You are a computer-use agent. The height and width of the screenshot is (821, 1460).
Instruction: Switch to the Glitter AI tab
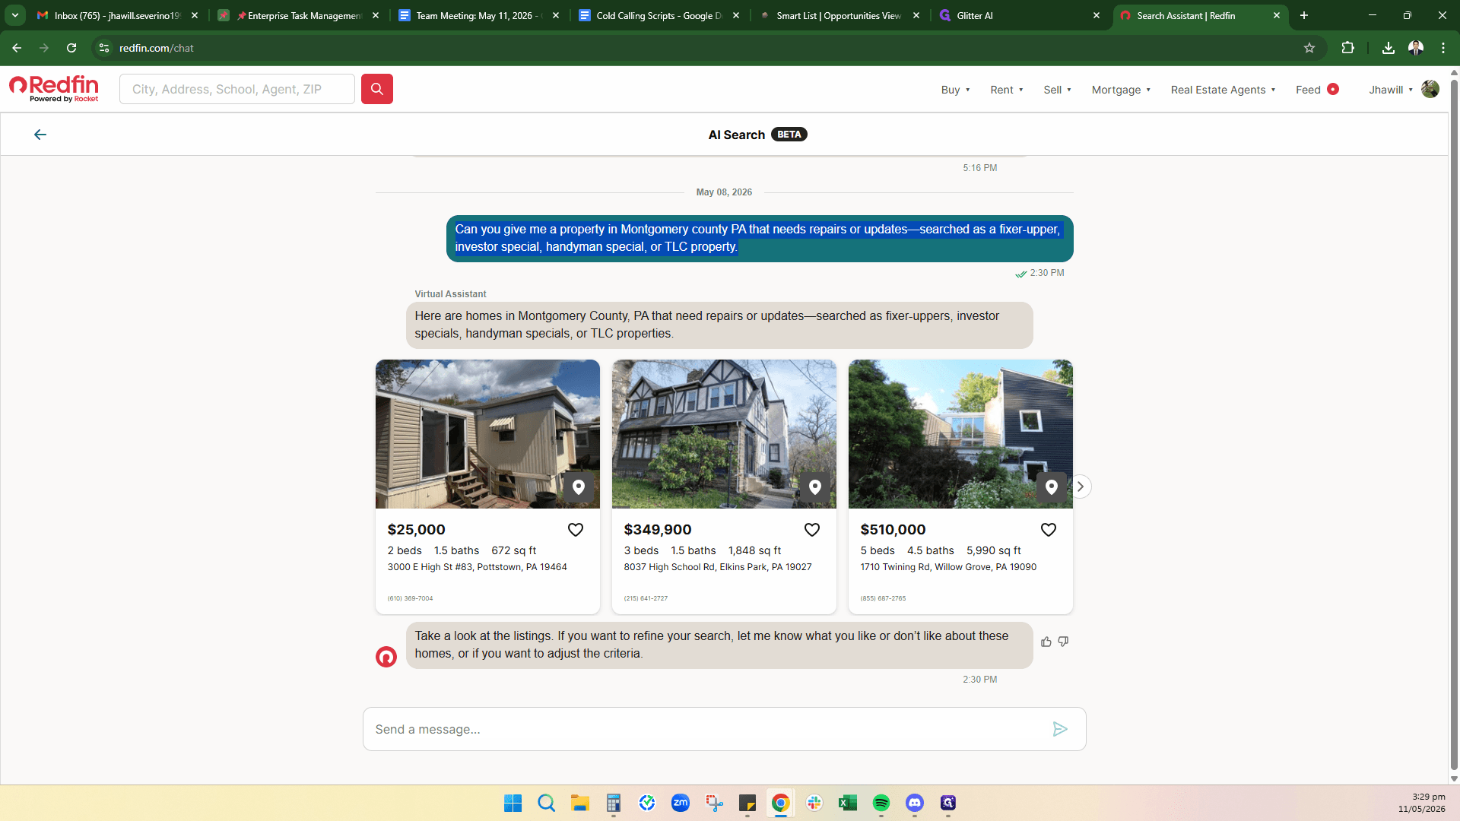1019,15
